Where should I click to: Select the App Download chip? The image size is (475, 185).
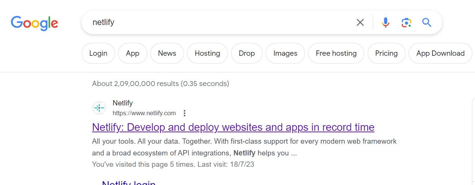pos(440,53)
